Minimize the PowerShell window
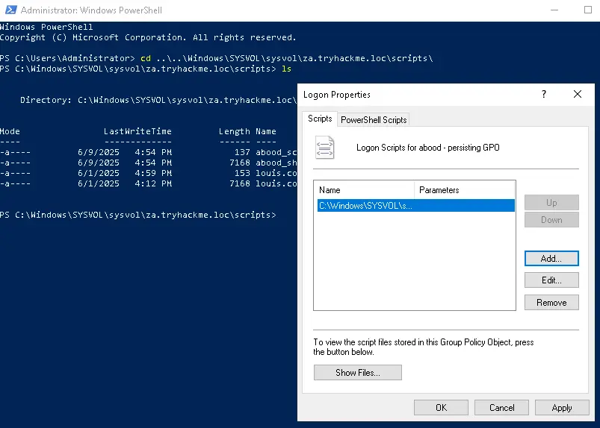This screenshot has width=600, height=428. pos(554,10)
